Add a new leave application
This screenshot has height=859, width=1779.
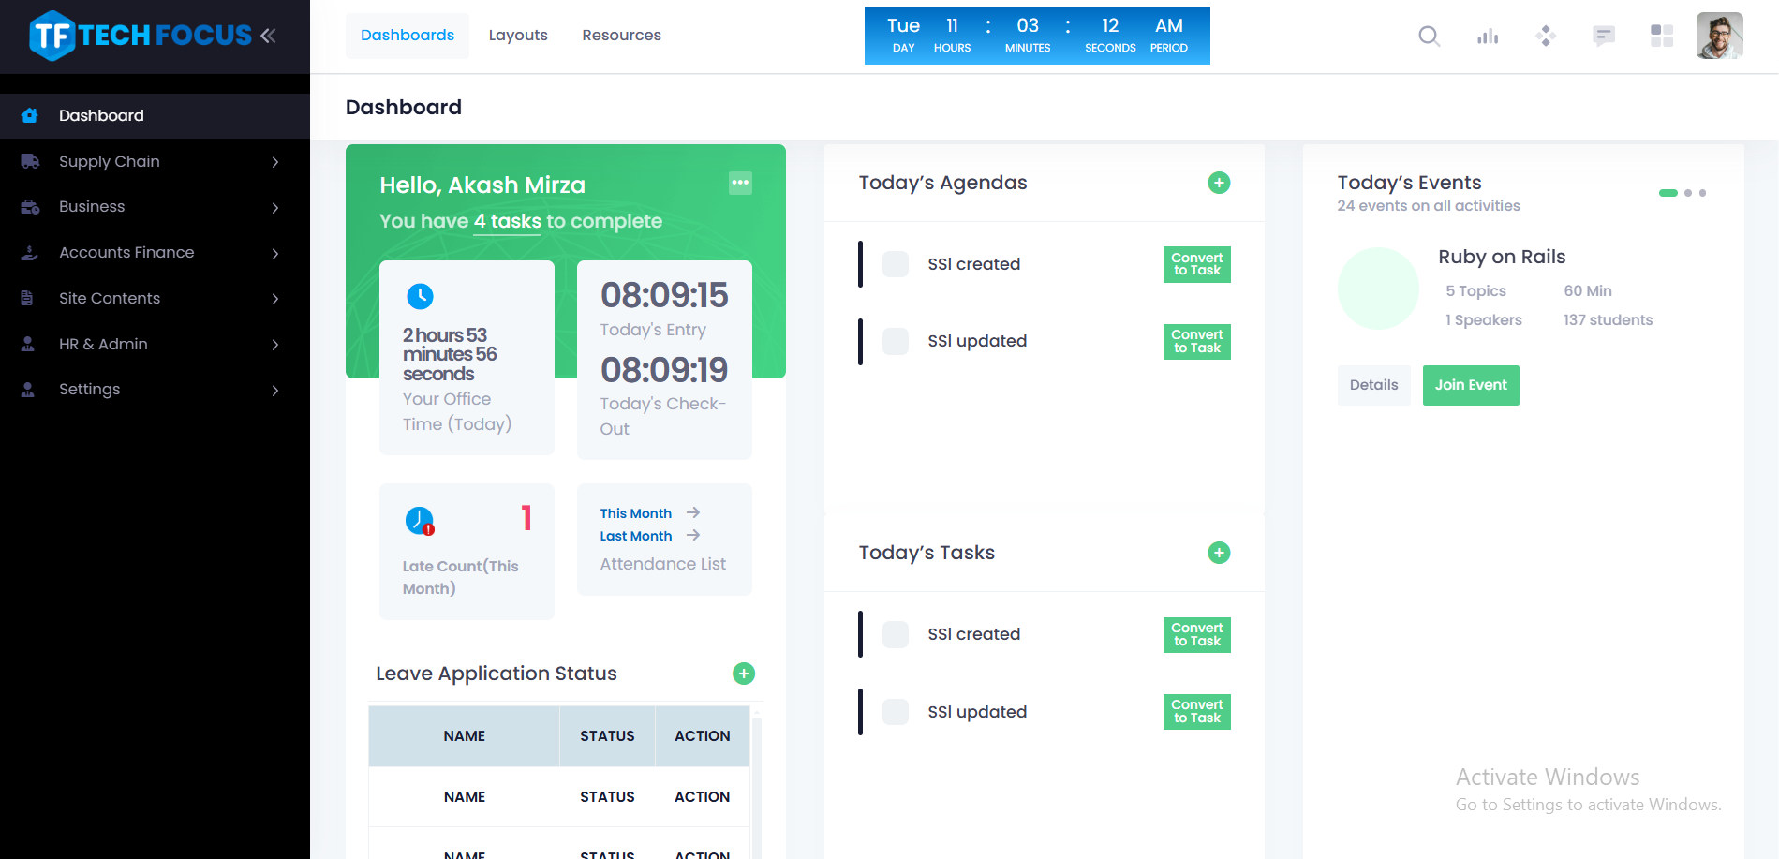[x=744, y=674]
